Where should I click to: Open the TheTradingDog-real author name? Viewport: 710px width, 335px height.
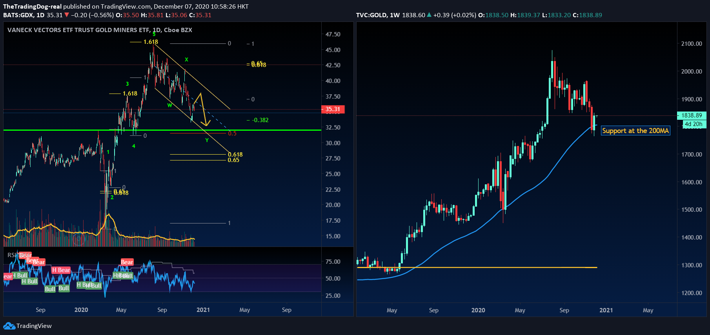(x=32, y=6)
